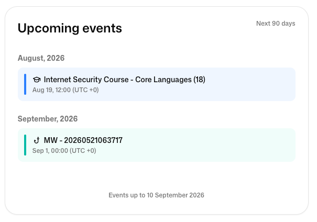Click the Next 90 days range label
Viewport: 317px width, 222px height.
pyautogui.click(x=276, y=24)
